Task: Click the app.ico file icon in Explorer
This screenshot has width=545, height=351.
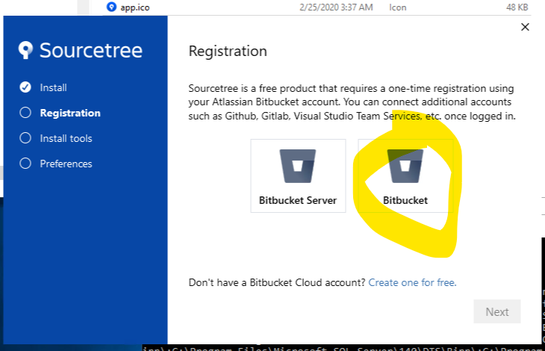Action: pyautogui.click(x=111, y=7)
